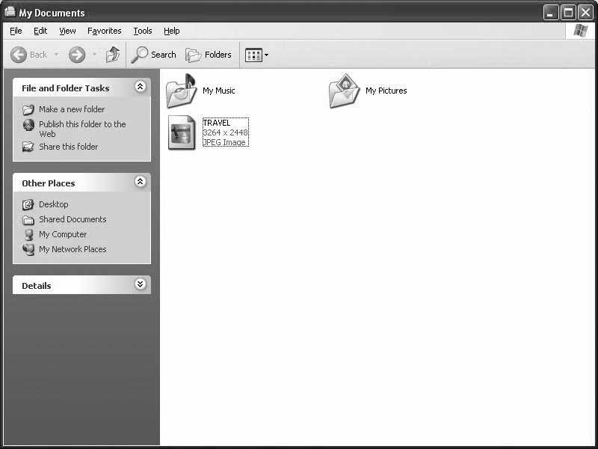The height and width of the screenshot is (449, 598).
Task: Go to Desktop in Other Places
Action: point(53,204)
